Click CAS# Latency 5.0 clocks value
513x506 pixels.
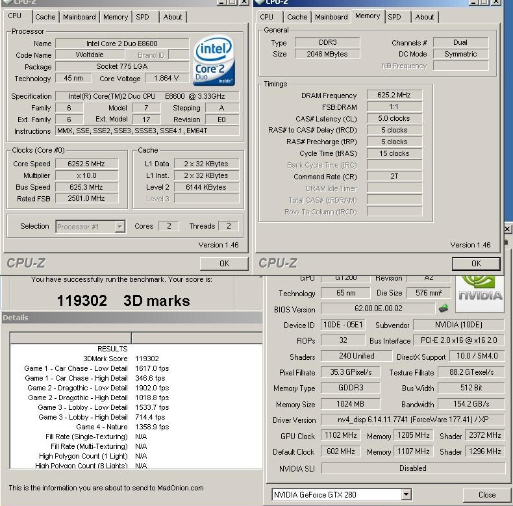click(x=394, y=118)
